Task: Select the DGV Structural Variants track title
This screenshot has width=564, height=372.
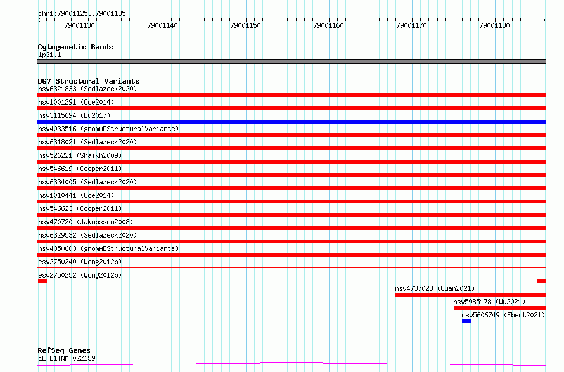Action: point(89,81)
